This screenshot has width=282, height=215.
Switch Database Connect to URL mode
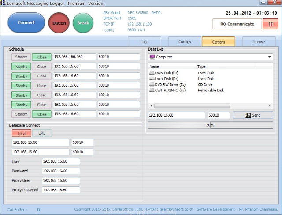[41, 133]
